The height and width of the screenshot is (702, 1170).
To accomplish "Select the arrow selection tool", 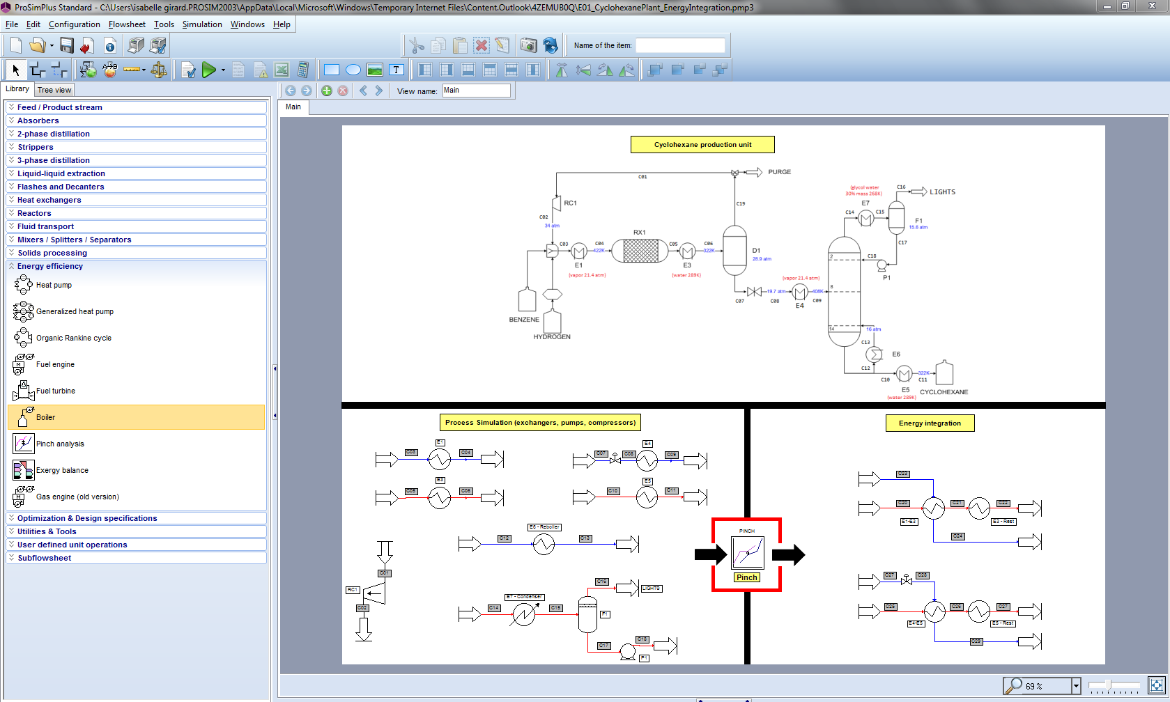I will tap(15, 70).
